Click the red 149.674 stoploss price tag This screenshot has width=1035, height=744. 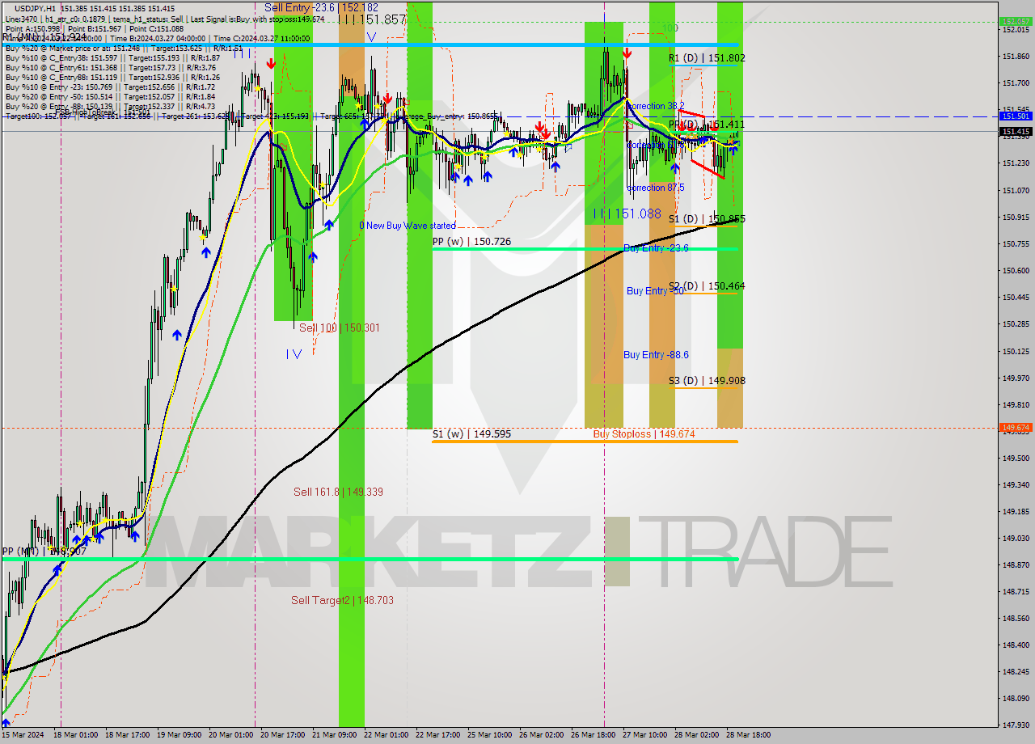click(1016, 427)
